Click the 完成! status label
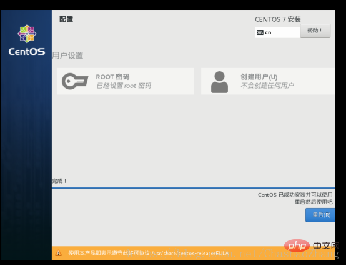Screen dimensions: 346x266 tap(59, 181)
